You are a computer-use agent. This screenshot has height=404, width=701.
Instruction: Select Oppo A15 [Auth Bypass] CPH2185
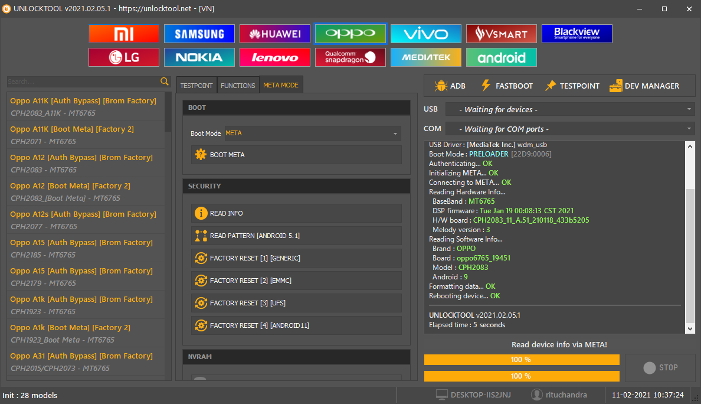tap(86, 248)
